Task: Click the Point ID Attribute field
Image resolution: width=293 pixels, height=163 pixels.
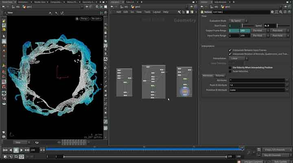Action: [x=257, y=85]
